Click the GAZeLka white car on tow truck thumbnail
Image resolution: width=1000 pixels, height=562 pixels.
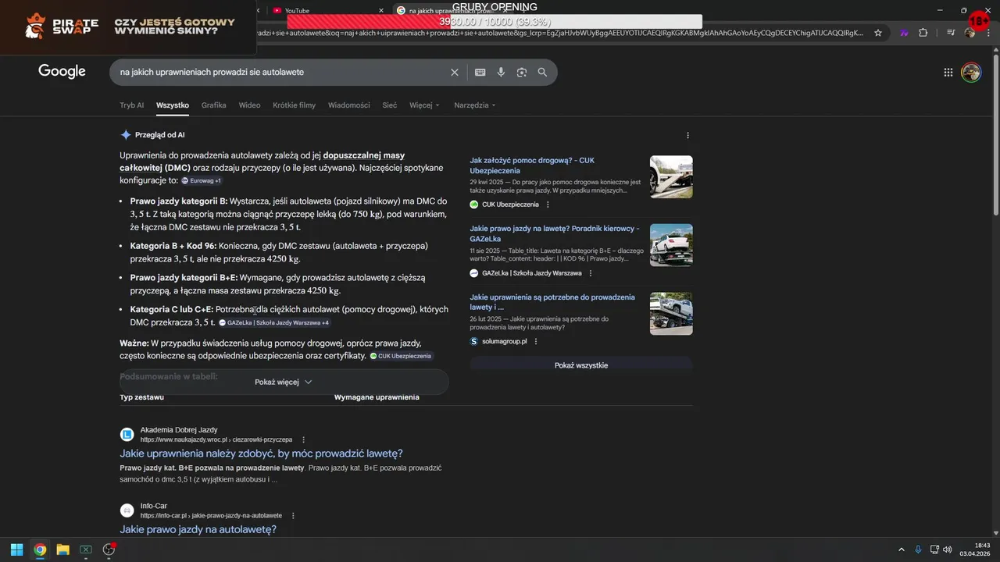[x=671, y=245]
